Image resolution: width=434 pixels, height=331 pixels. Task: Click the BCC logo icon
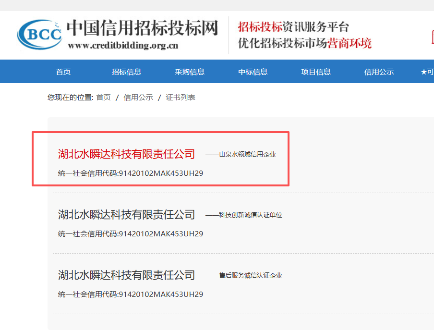[x=39, y=35]
